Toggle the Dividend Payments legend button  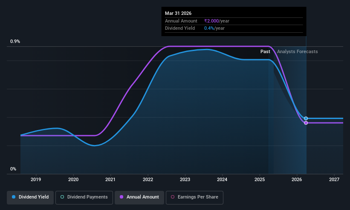(84, 198)
